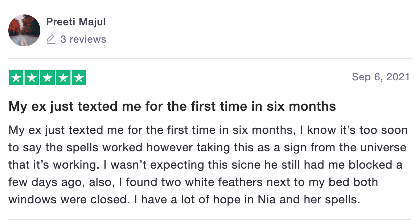Viewport: 415px width, 220px height.
Task: Click the Sep 6, 2021 review date
Action: (381, 77)
